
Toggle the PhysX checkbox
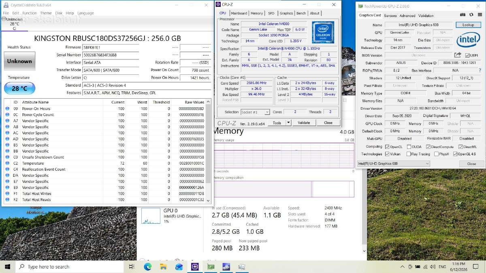tap(436, 154)
